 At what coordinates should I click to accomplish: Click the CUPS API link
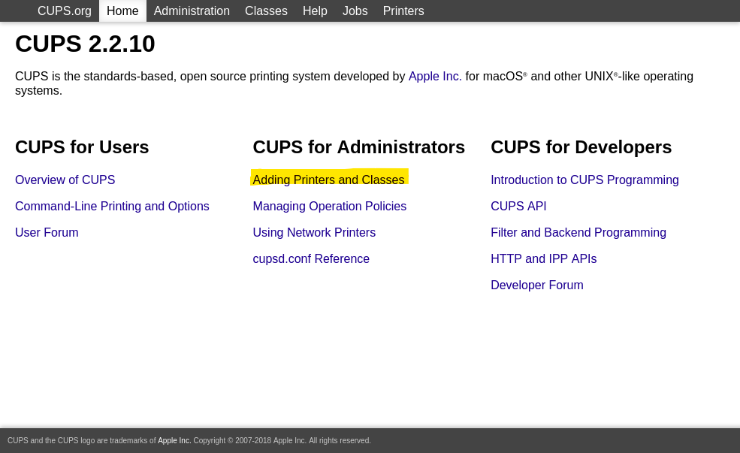pyautogui.click(x=518, y=207)
